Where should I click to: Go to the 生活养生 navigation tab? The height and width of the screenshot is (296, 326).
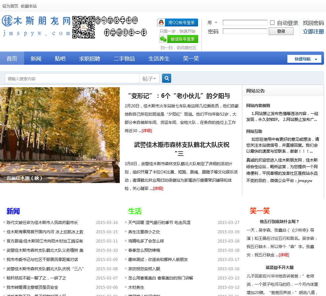coord(159,58)
